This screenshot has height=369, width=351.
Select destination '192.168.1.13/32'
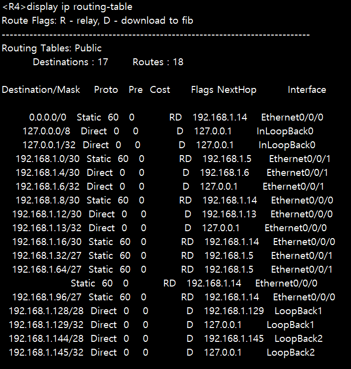[47, 228]
